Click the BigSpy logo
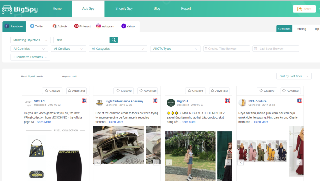320x181 pixels. [20, 9]
